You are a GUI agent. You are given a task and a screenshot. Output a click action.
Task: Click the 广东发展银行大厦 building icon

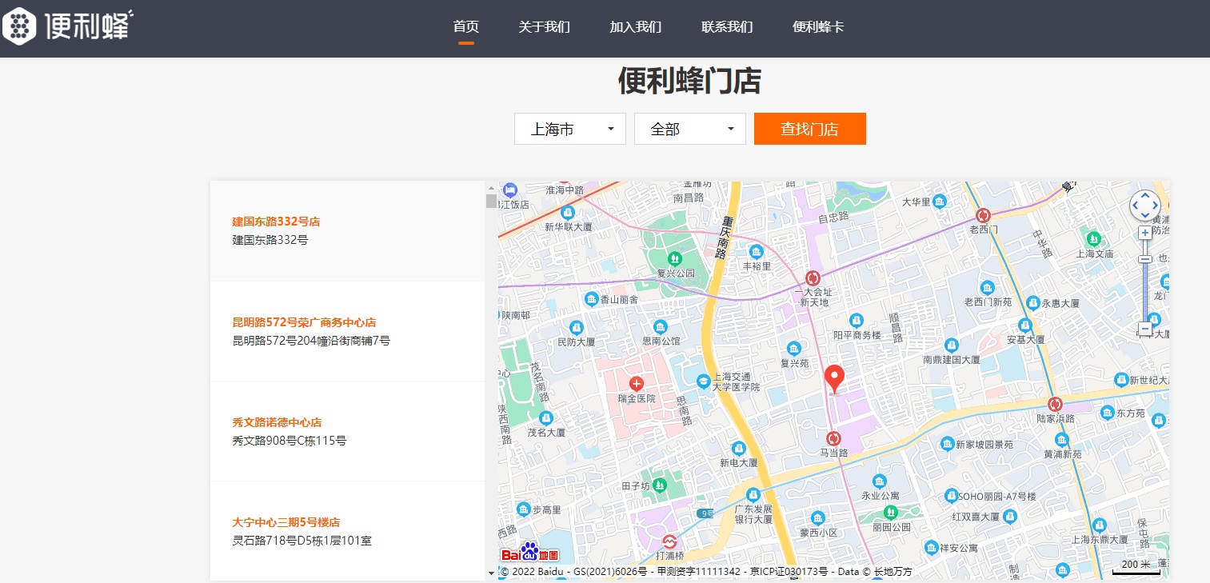[753, 495]
